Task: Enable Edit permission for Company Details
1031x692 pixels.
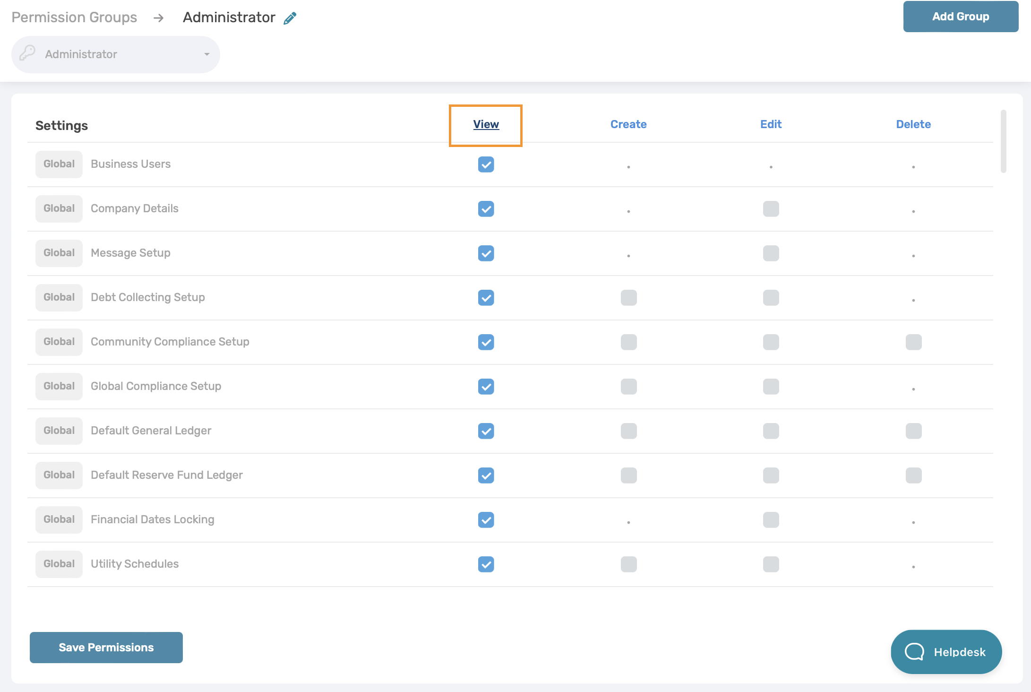Action: tap(771, 209)
